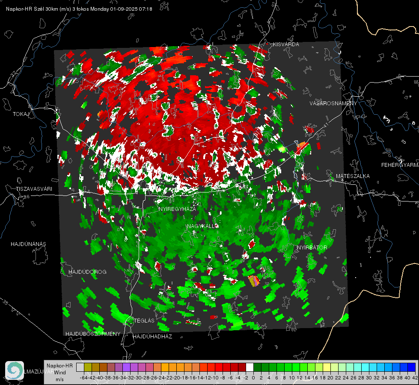The image size is (419, 385).
Task: Click the white swatch in the wind legend
Action: (x=250, y=367)
